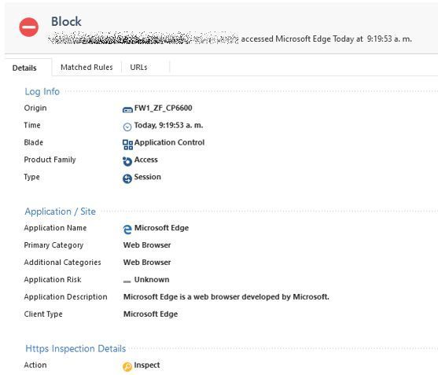Click the Block title text

click(66, 21)
